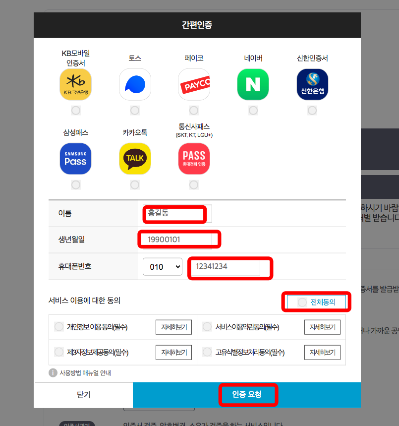Select the 삼성패스 radio button
399x426 pixels.
(76, 185)
